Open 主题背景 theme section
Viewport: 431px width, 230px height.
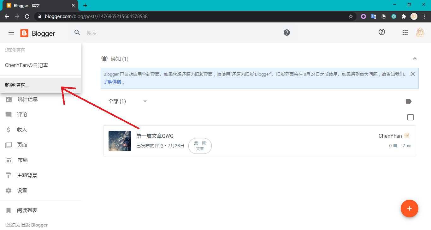[x=27, y=175]
